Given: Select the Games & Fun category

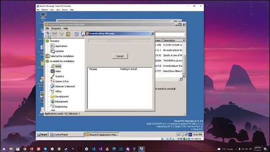Looking at the screenshot, I should pyautogui.click(x=62, y=81).
